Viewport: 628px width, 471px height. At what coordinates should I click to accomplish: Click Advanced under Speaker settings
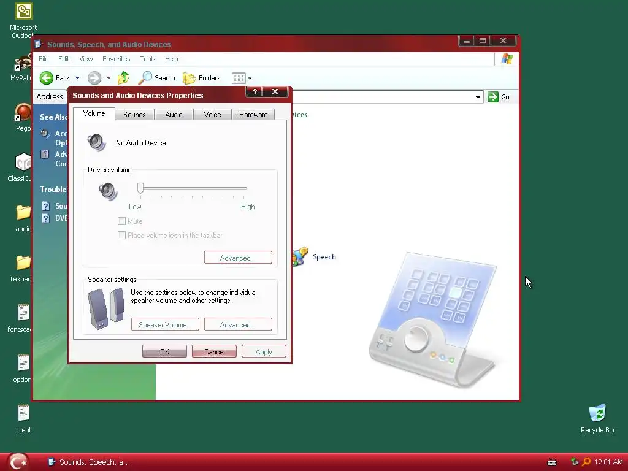point(238,324)
